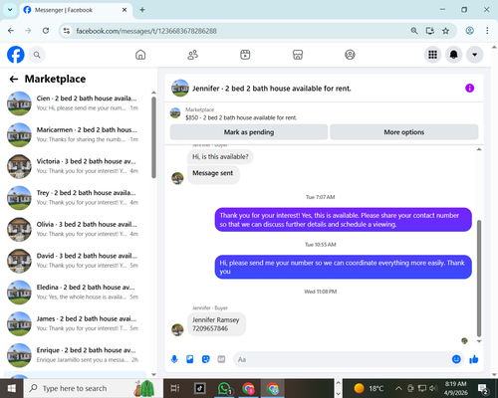Open Enrique conversation

click(x=77, y=355)
